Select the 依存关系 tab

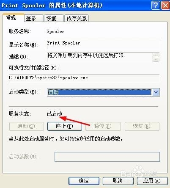point(77,18)
